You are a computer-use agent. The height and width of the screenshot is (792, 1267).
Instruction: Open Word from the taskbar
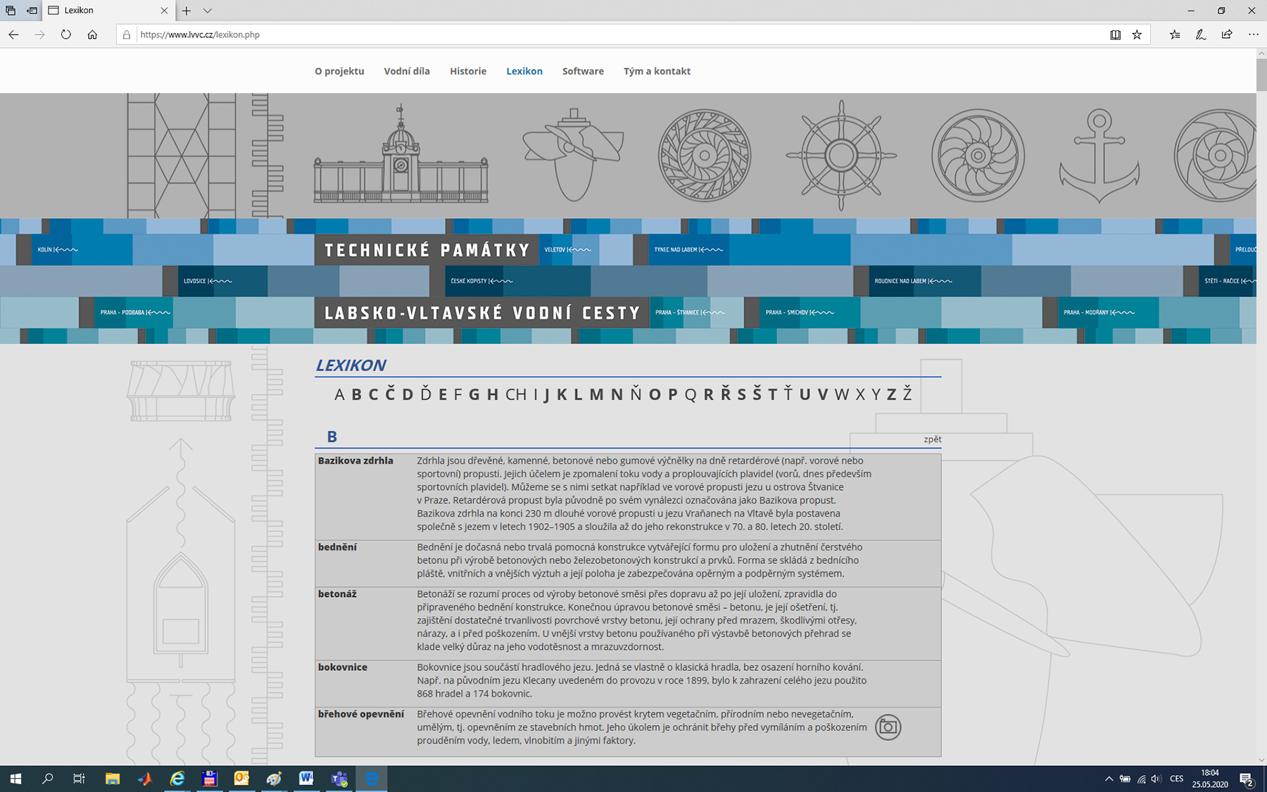click(x=306, y=779)
